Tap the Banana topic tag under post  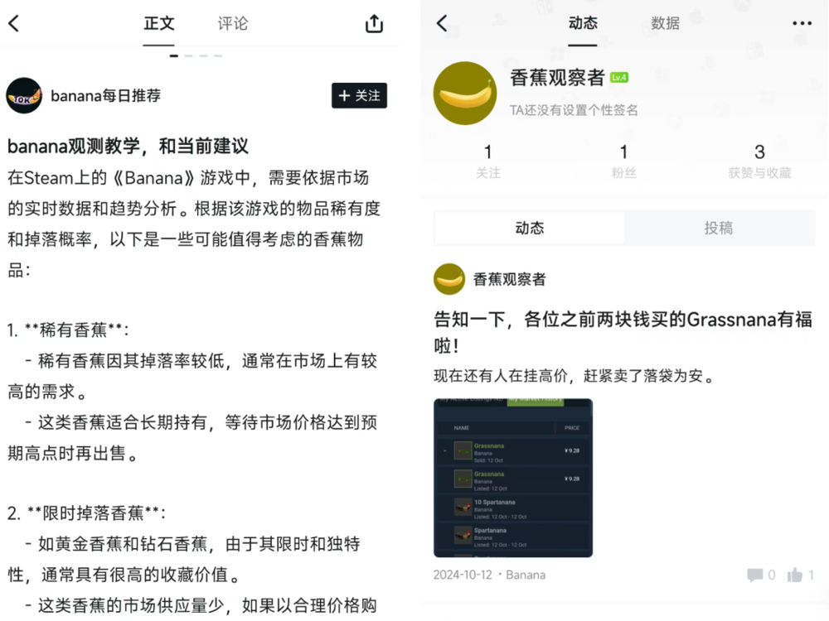tap(526, 575)
